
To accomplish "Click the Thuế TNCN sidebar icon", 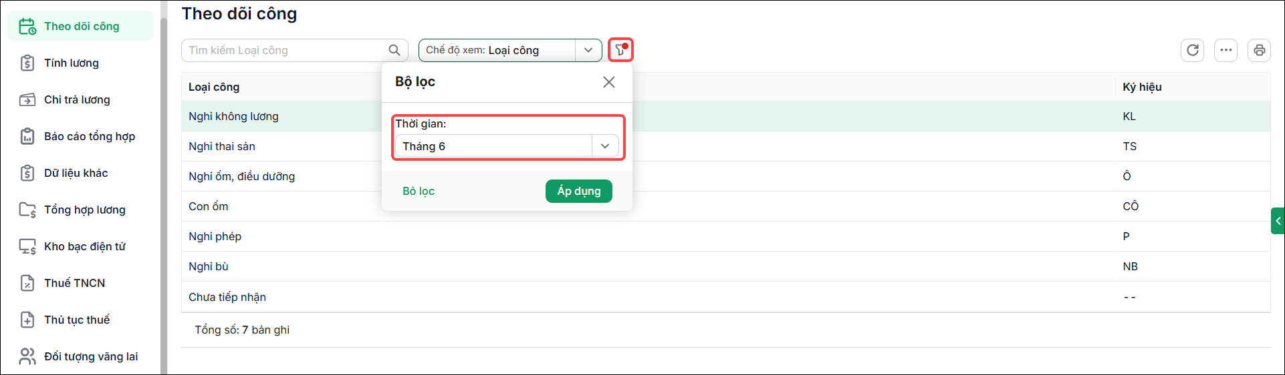I will pyautogui.click(x=27, y=283).
